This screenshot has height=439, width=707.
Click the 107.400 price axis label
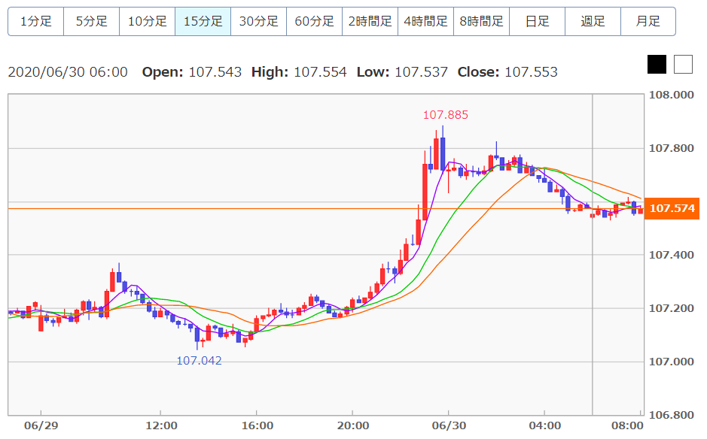pyautogui.click(x=672, y=255)
